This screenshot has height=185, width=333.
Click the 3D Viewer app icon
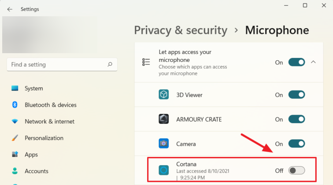pyautogui.click(x=163, y=94)
